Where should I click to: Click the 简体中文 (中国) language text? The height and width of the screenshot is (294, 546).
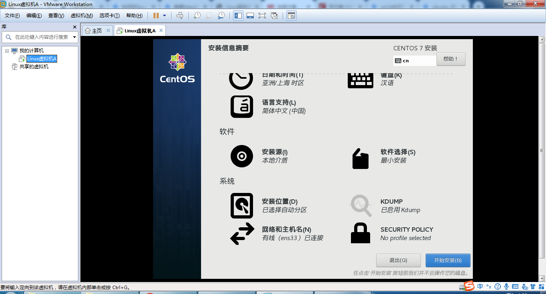click(x=284, y=111)
